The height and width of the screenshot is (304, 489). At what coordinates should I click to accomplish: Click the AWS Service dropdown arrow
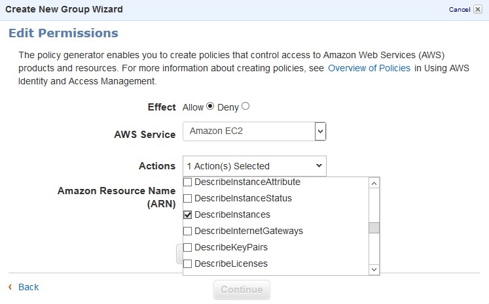pyautogui.click(x=320, y=131)
